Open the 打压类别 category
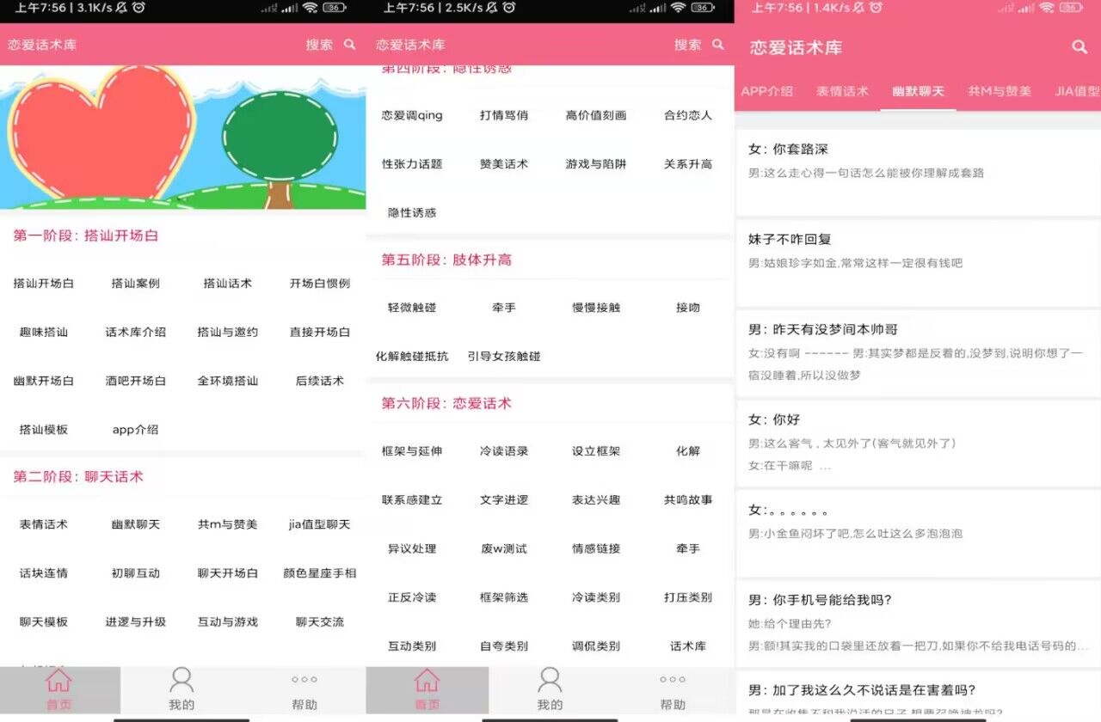 [688, 597]
